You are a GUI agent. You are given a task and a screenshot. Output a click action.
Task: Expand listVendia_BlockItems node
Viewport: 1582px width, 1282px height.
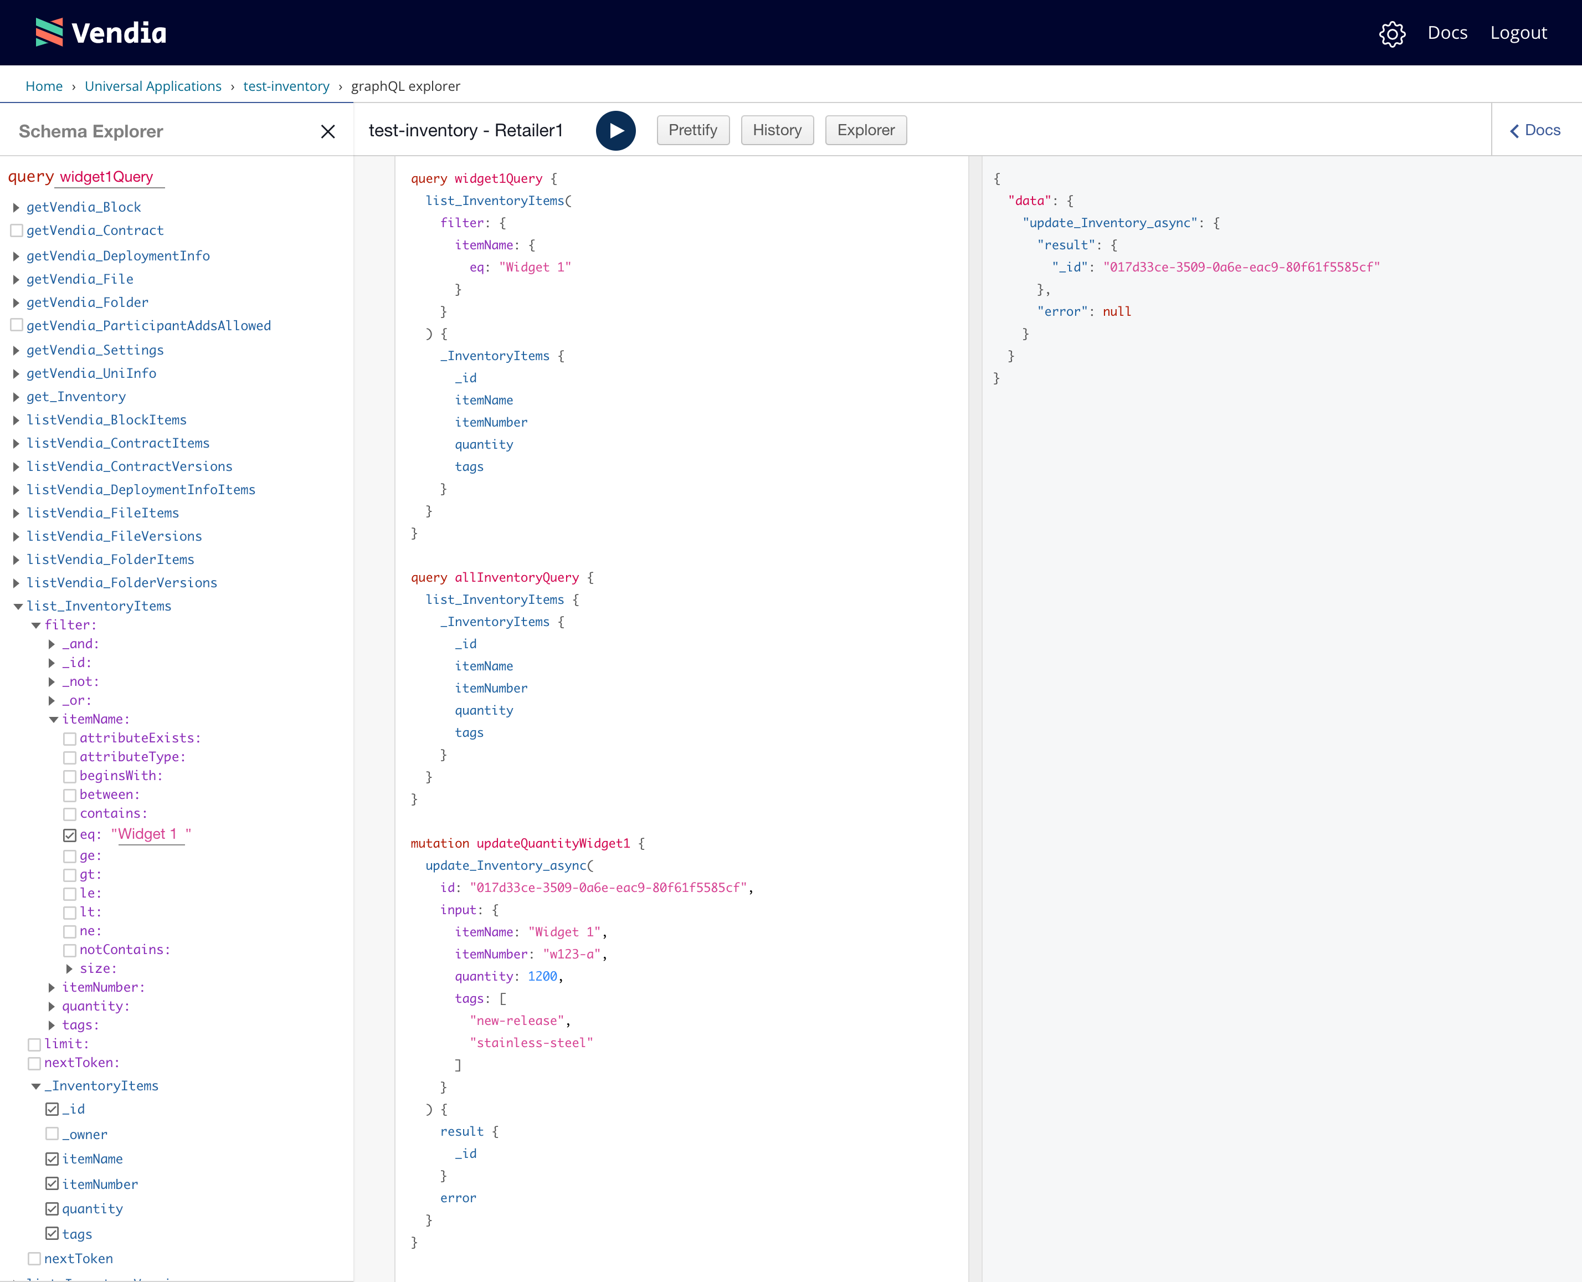point(16,420)
